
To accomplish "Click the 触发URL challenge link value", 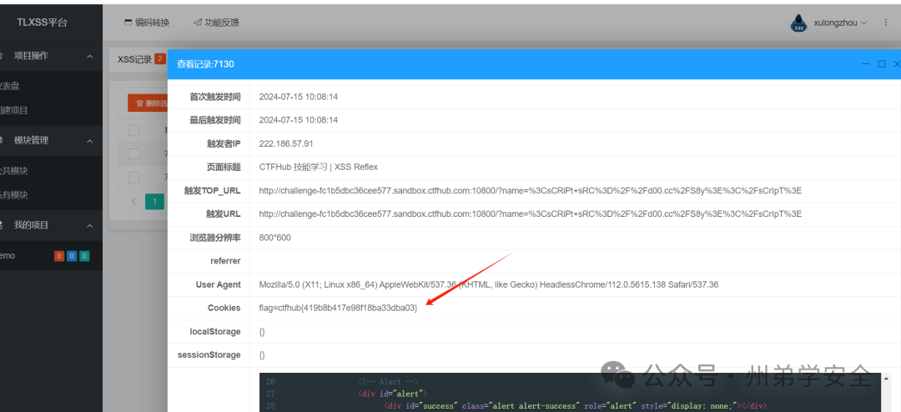I will (x=530, y=214).
